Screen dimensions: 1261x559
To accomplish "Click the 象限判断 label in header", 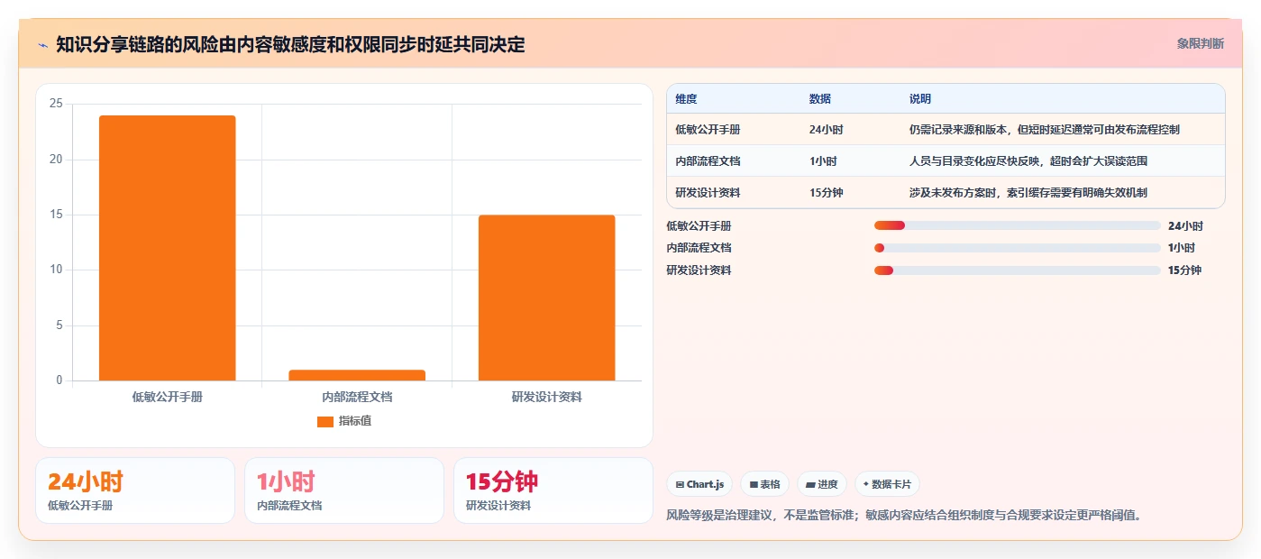I will pyautogui.click(x=1200, y=43).
